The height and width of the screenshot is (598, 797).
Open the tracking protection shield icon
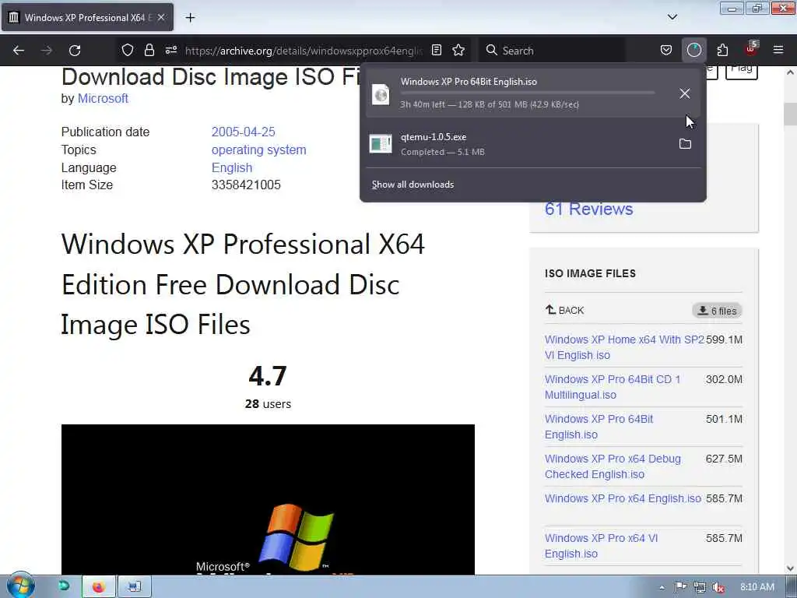click(x=128, y=51)
